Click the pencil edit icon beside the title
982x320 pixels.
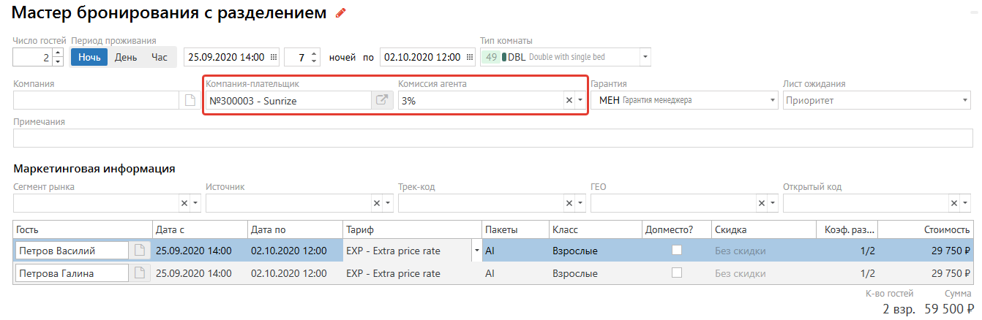340,13
